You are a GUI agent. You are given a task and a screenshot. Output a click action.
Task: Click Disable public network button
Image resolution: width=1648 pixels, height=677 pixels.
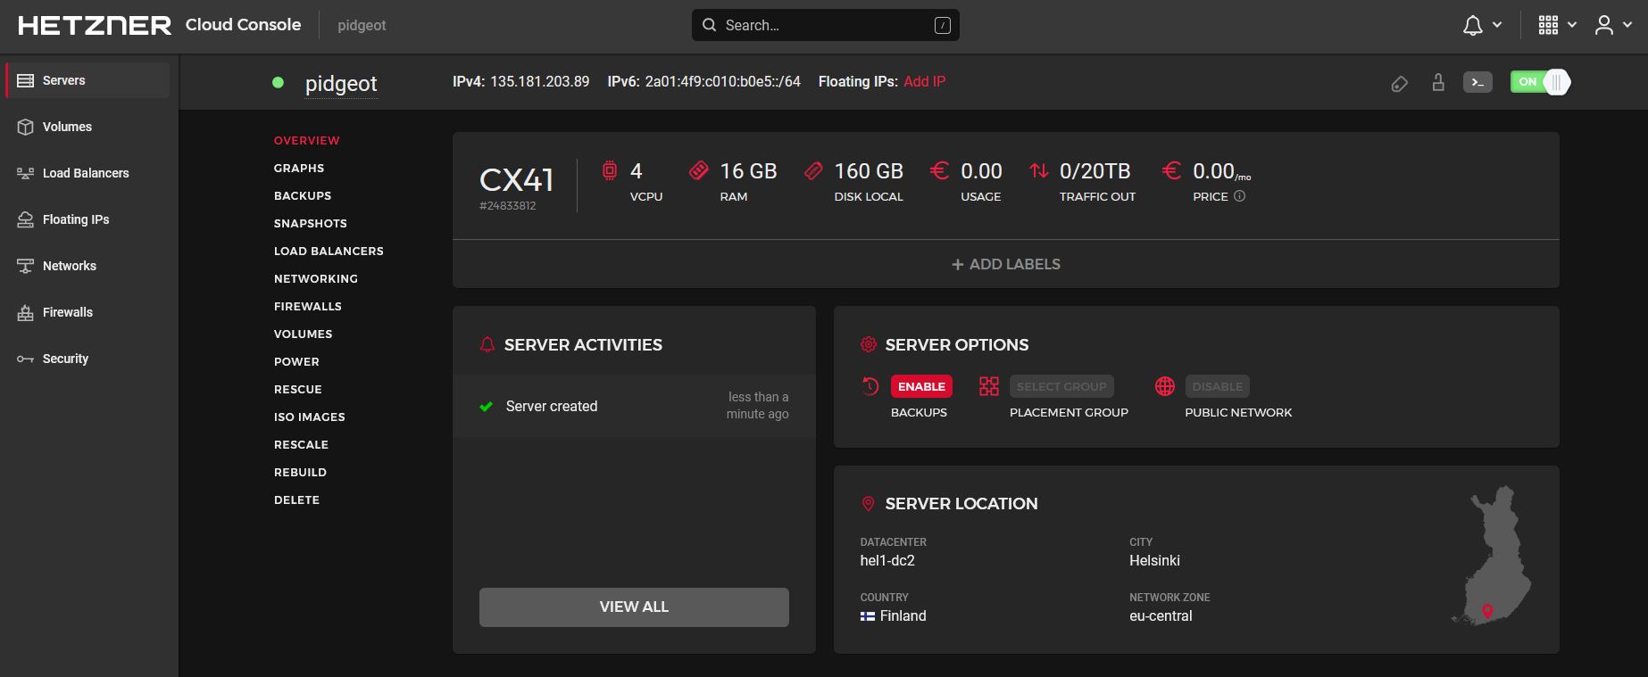(1217, 386)
